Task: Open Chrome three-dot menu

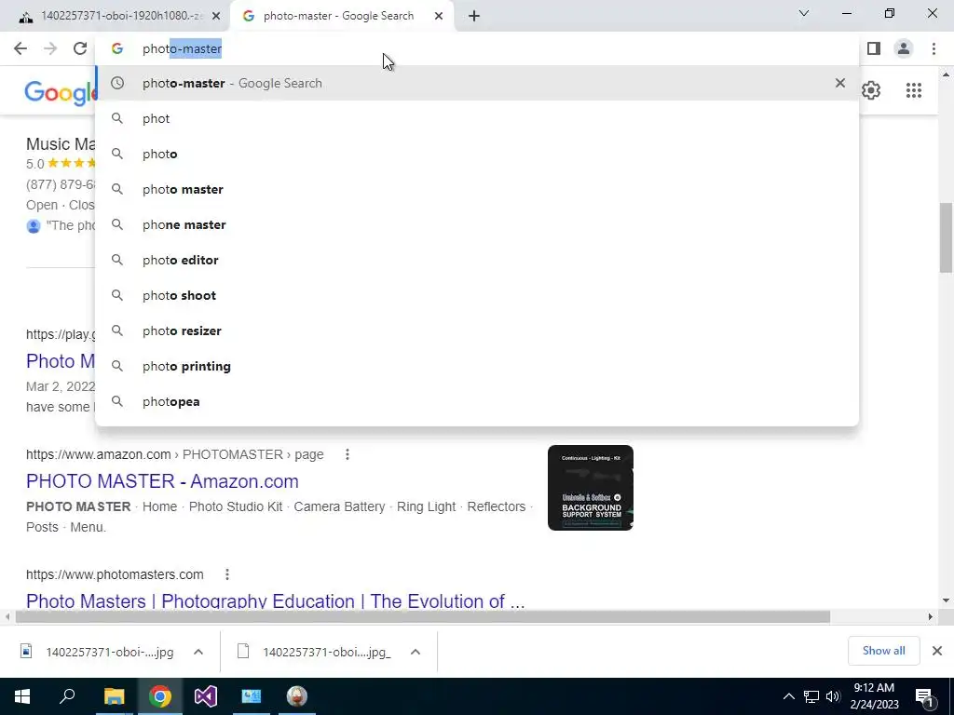Action: click(934, 48)
